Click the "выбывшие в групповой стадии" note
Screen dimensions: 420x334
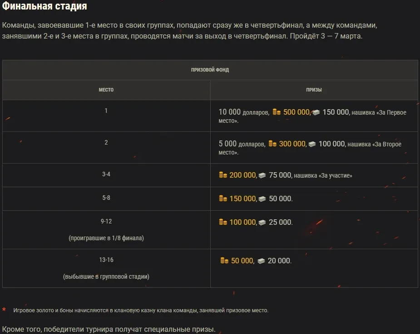[x=106, y=276]
